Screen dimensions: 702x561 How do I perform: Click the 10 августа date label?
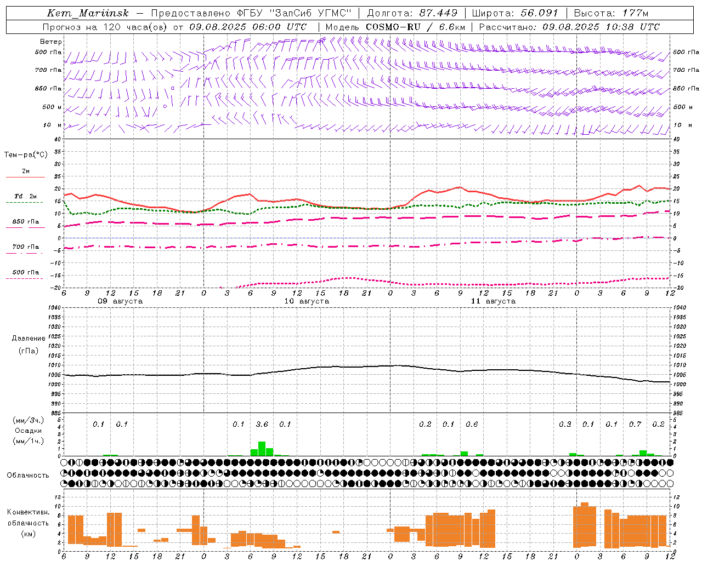(x=307, y=301)
